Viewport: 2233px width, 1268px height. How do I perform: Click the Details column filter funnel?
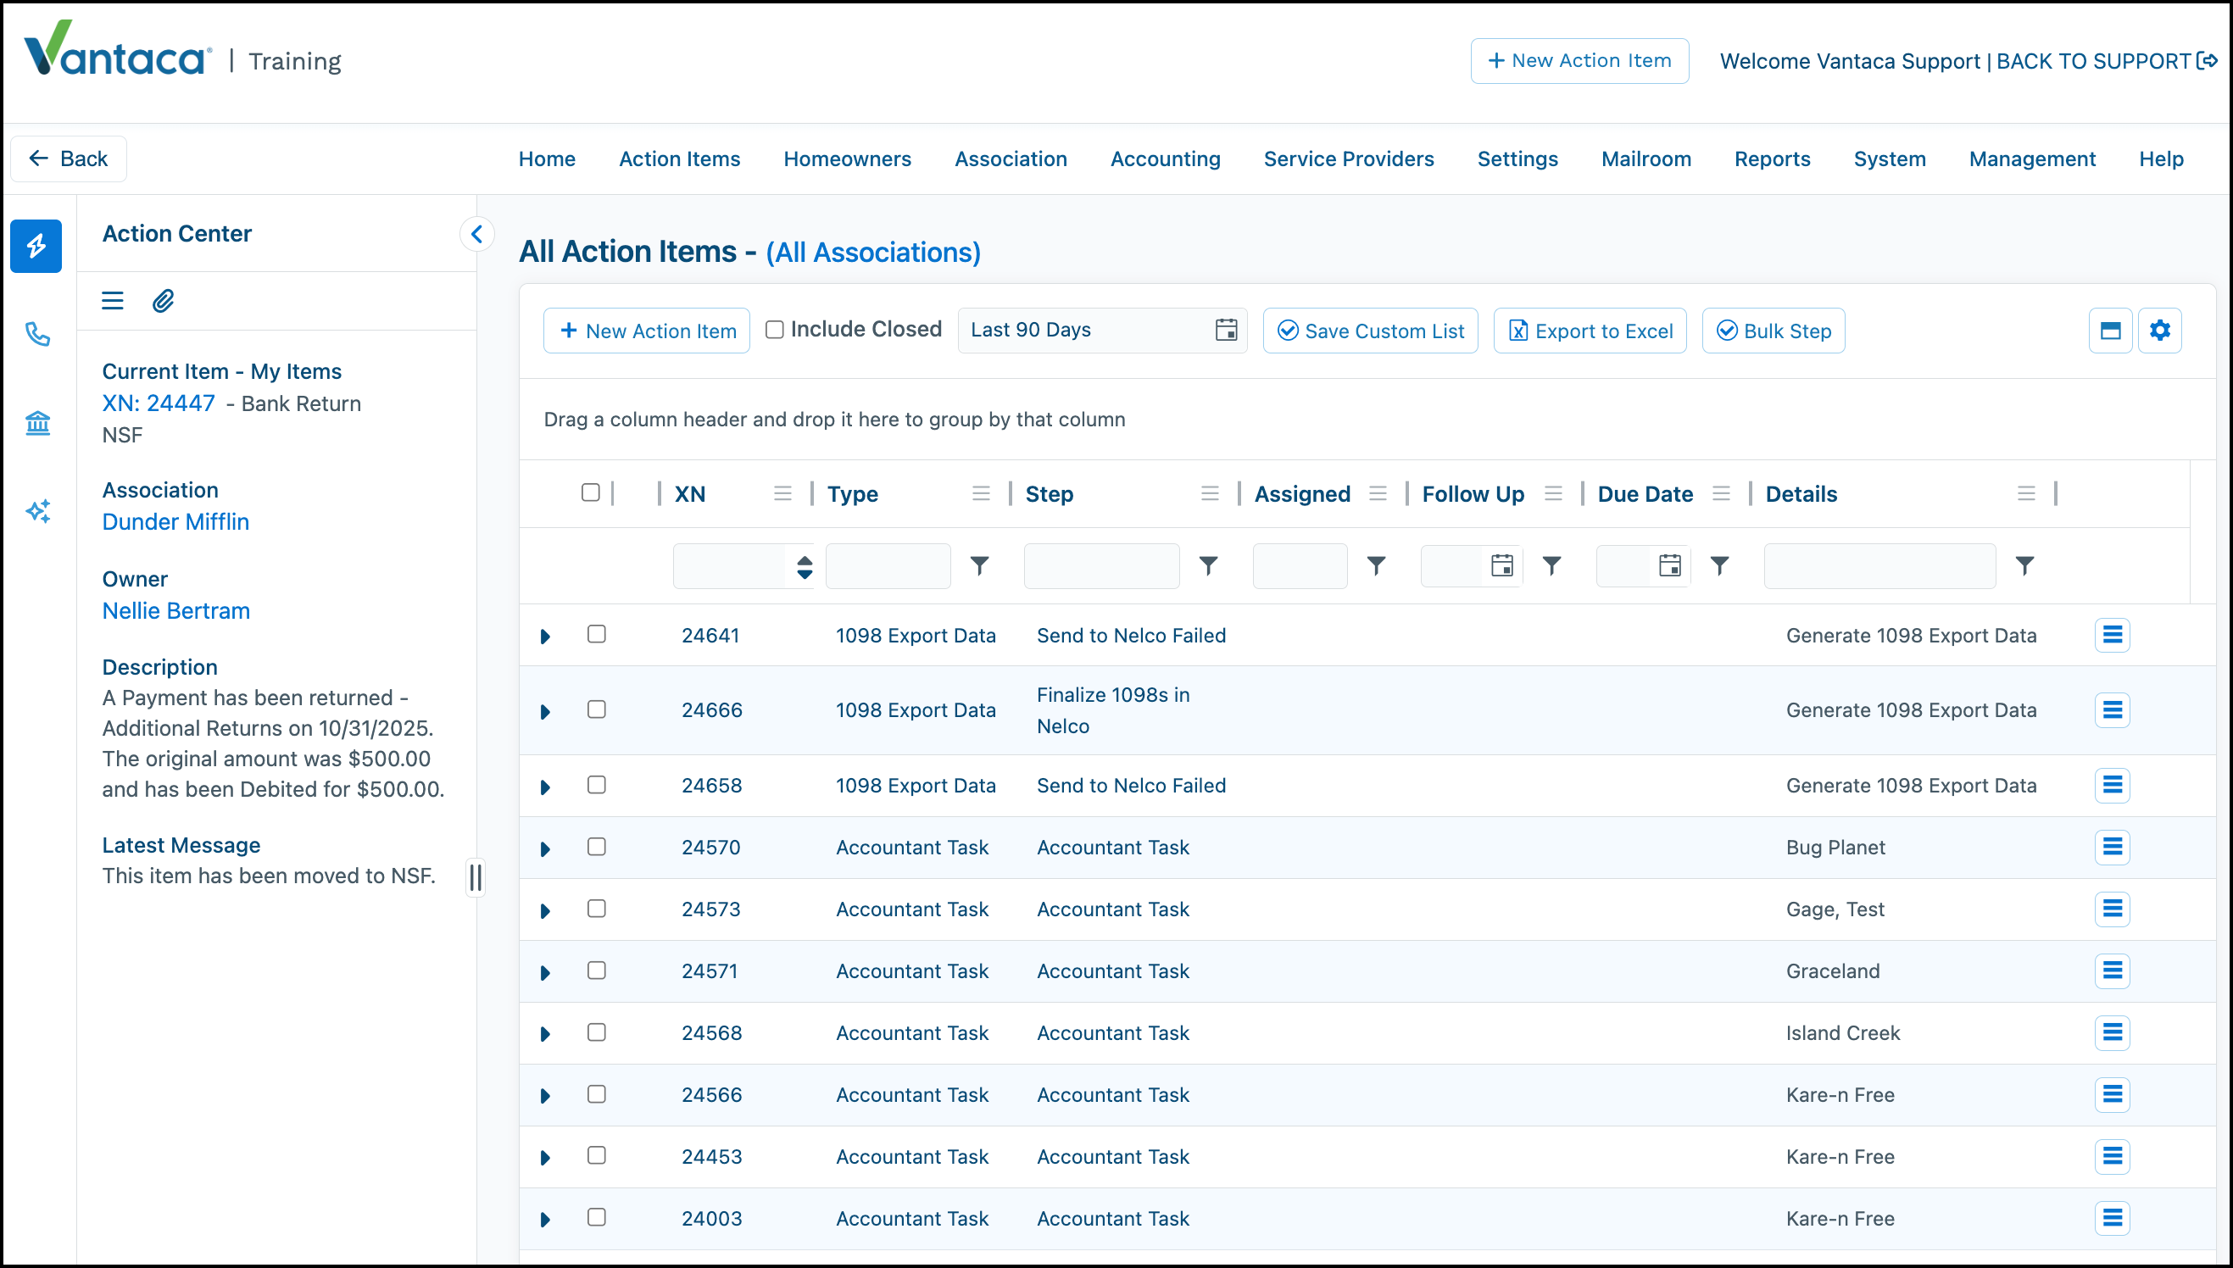coord(2026,566)
